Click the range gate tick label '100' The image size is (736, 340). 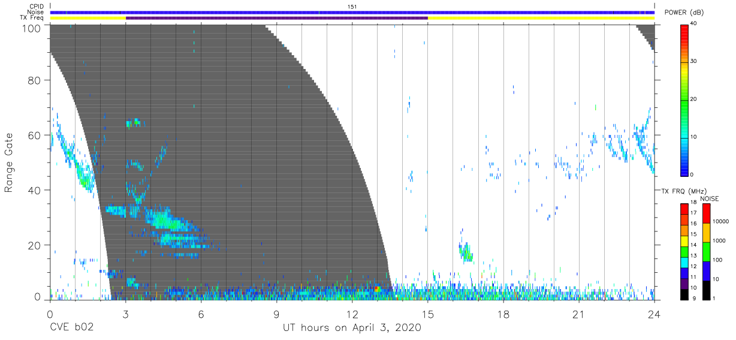31,28
